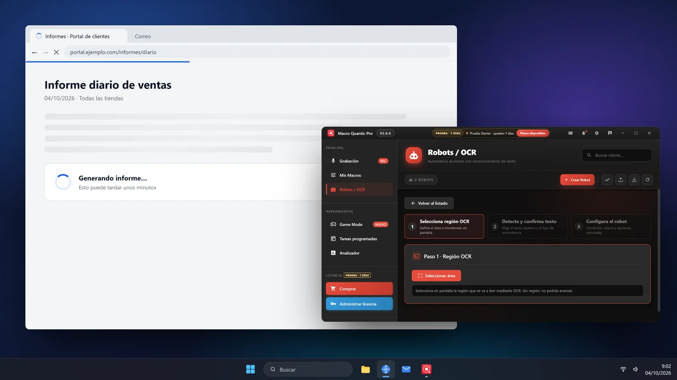The height and width of the screenshot is (380, 677).
Task: Go forward in the browser window
Action: pyautogui.click(x=45, y=52)
